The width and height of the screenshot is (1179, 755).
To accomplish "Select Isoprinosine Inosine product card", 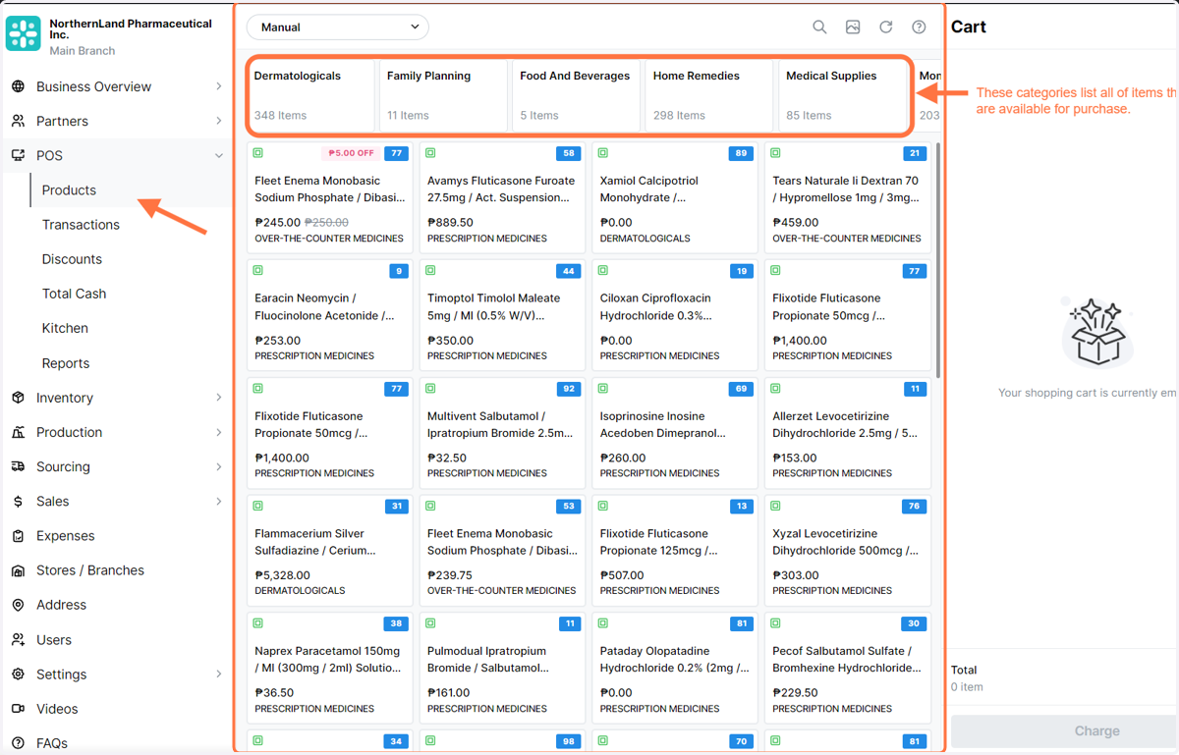I will pos(675,433).
